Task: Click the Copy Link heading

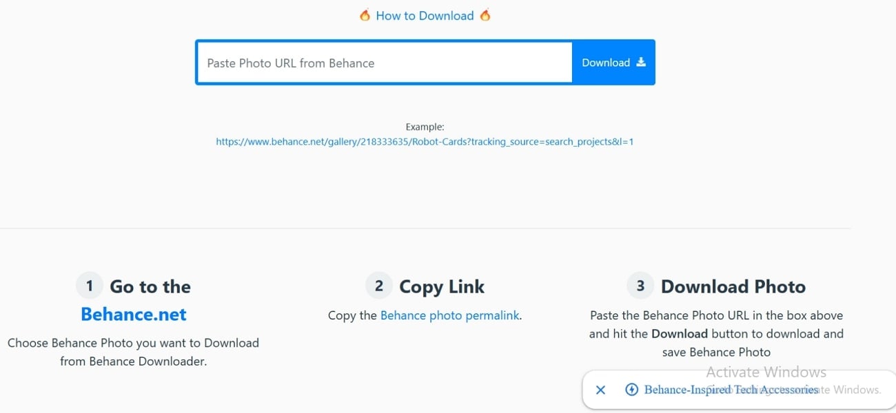Action: tap(441, 286)
